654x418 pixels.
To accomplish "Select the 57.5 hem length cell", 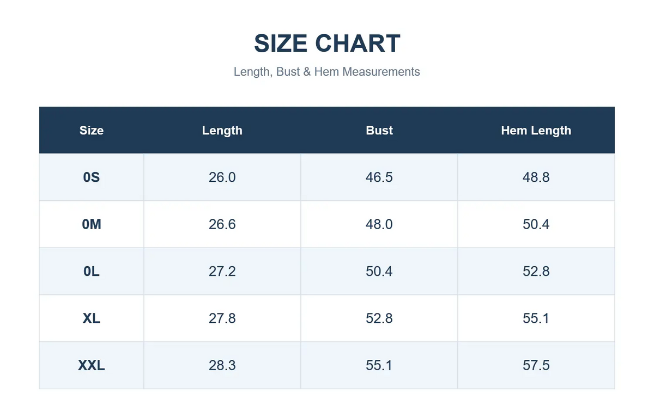I will coord(536,365).
